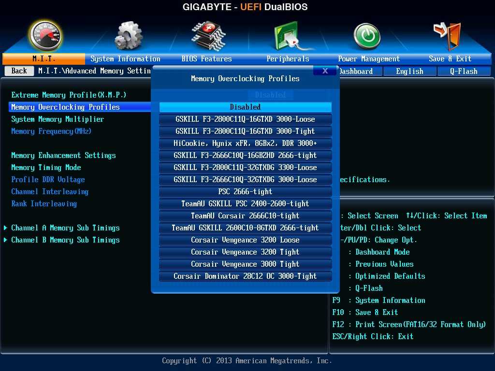
Task: Click the BIOS Features chip icon
Action: click(208, 35)
